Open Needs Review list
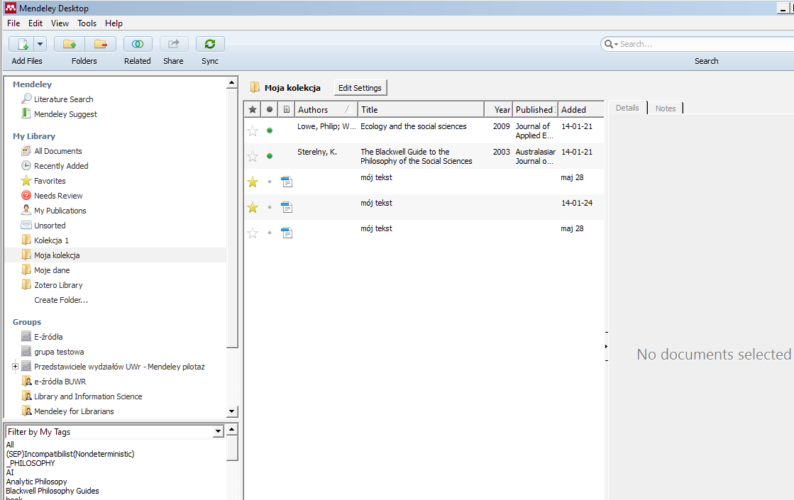The height and width of the screenshot is (500, 794). coord(58,196)
